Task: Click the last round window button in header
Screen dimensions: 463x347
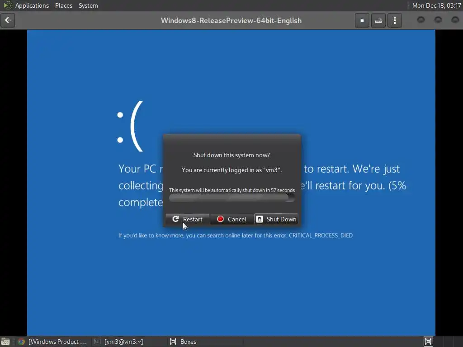Action: click(x=455, y=20)
